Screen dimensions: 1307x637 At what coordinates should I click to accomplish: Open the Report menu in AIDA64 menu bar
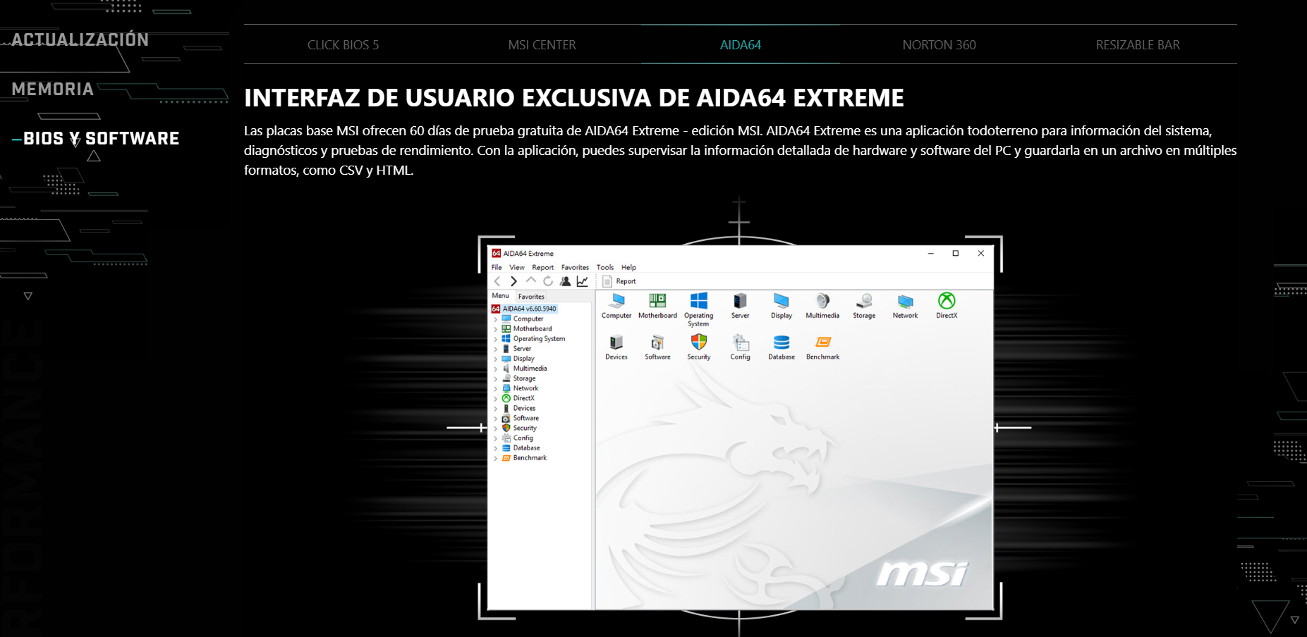coord(542,267)
